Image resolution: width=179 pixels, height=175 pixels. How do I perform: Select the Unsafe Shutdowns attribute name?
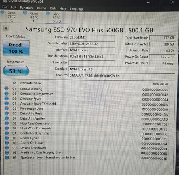(33, 148)
